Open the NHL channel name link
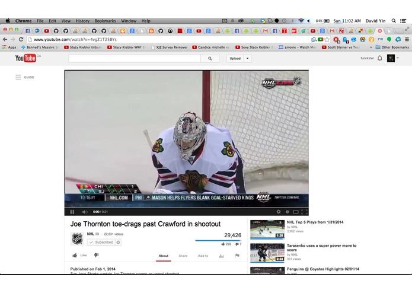Viewport: 412px width, 293px height. [x=90, y=234]
